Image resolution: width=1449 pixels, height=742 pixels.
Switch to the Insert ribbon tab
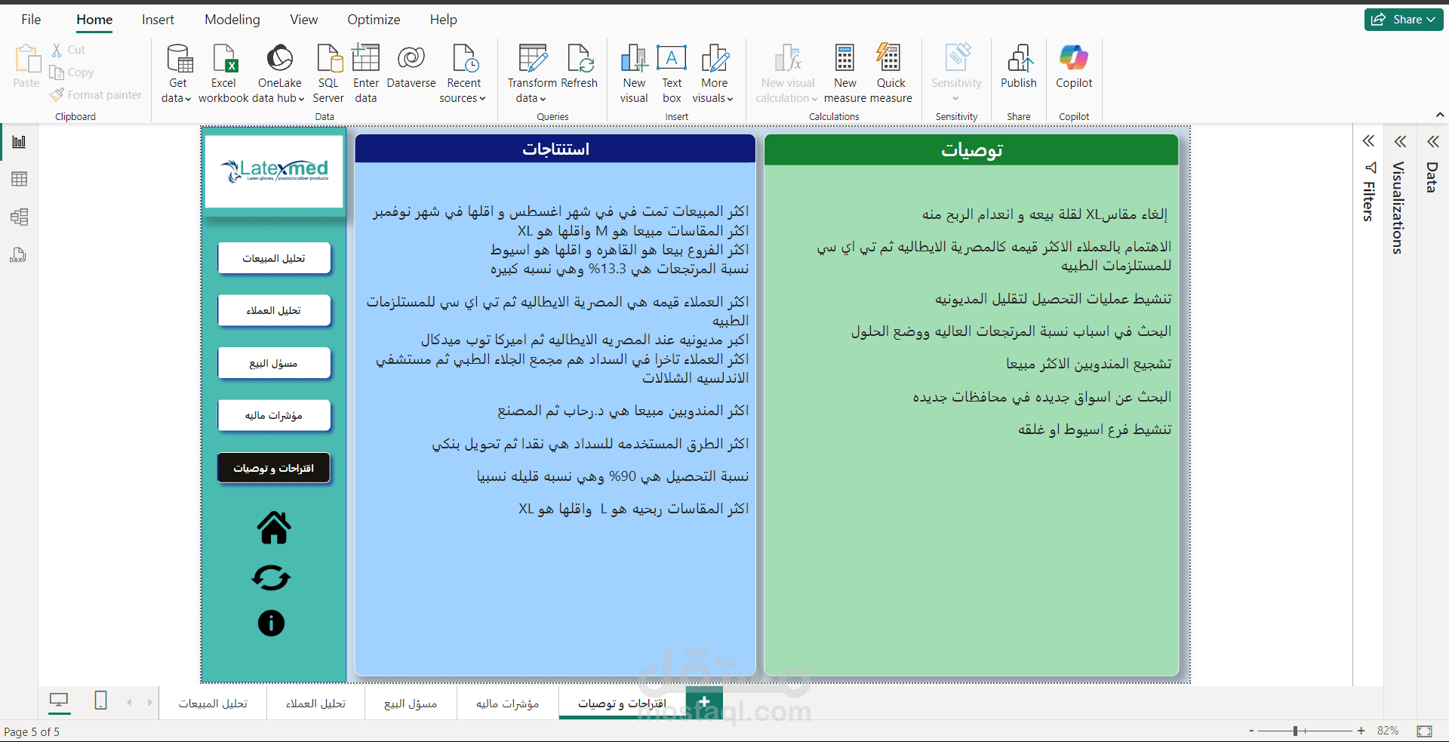pos(158,20)
